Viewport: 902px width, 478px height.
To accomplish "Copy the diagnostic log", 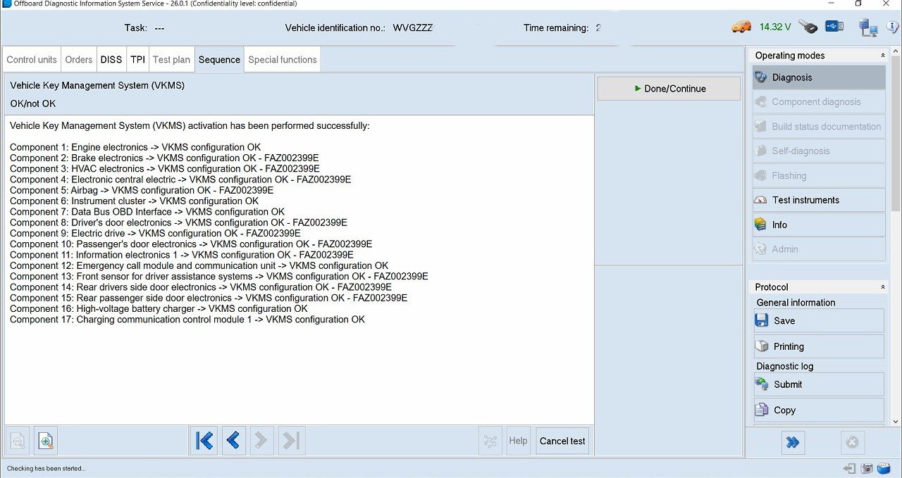I will point(819,410).
